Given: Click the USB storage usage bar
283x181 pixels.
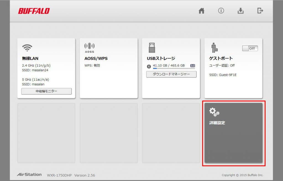Looking at the screenshot, I should click(x=174, y=68).
